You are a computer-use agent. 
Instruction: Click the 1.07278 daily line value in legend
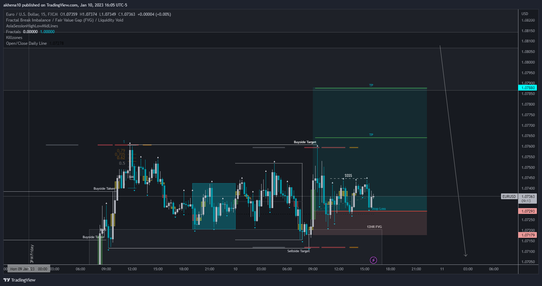57,43
